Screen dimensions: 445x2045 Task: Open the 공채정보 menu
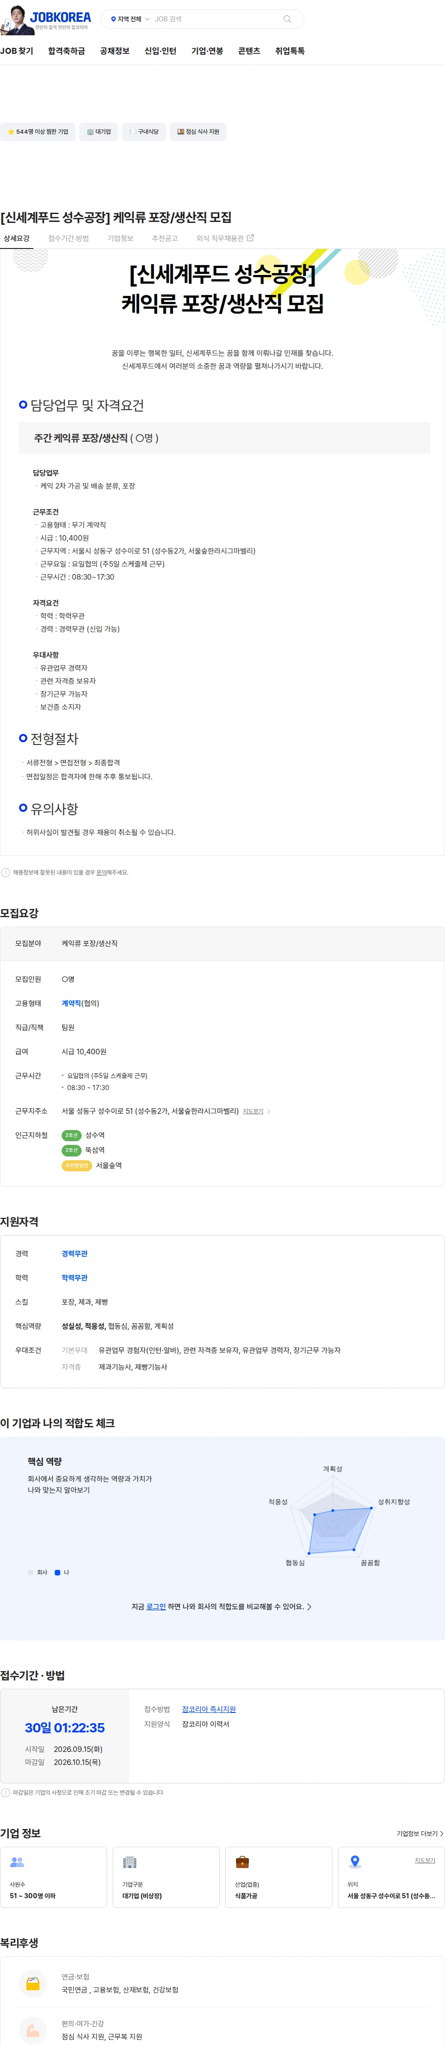click(115, 51)
